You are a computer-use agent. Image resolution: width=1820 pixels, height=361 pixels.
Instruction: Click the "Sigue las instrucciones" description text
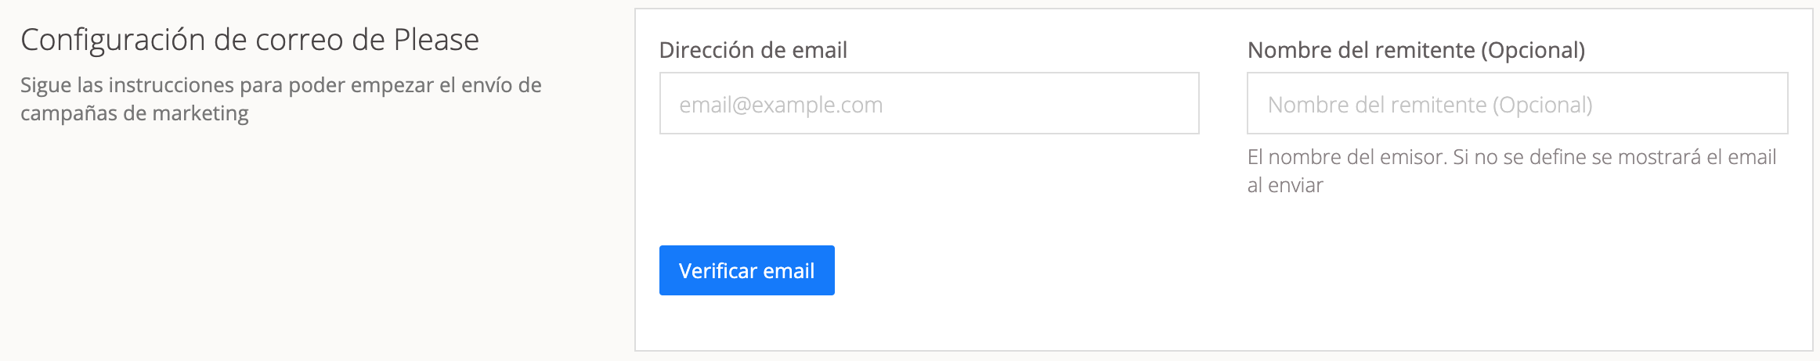(x=280, y=85)
